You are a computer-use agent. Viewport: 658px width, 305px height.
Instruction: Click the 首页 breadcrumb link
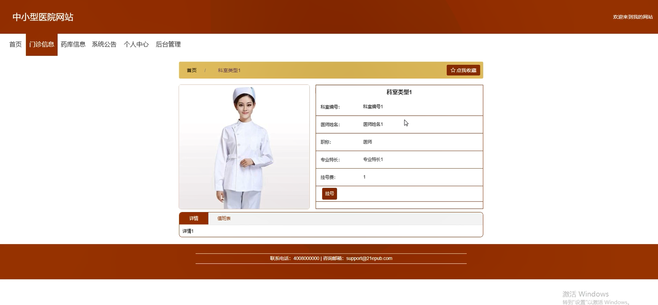click(192, 70)
